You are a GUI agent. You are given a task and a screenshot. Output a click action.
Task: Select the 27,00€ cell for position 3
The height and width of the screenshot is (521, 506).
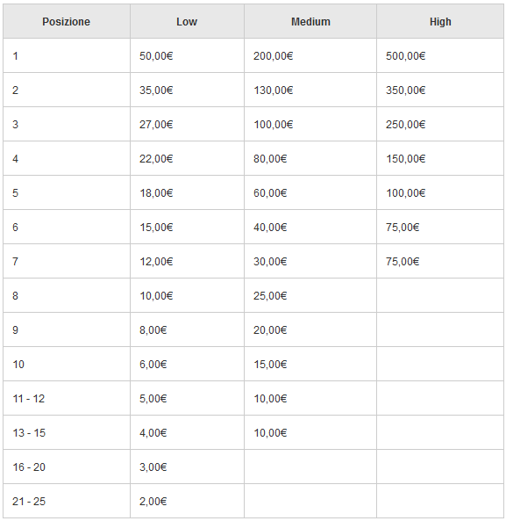[187, 124]
